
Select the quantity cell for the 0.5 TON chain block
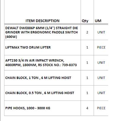pos(87,93)
